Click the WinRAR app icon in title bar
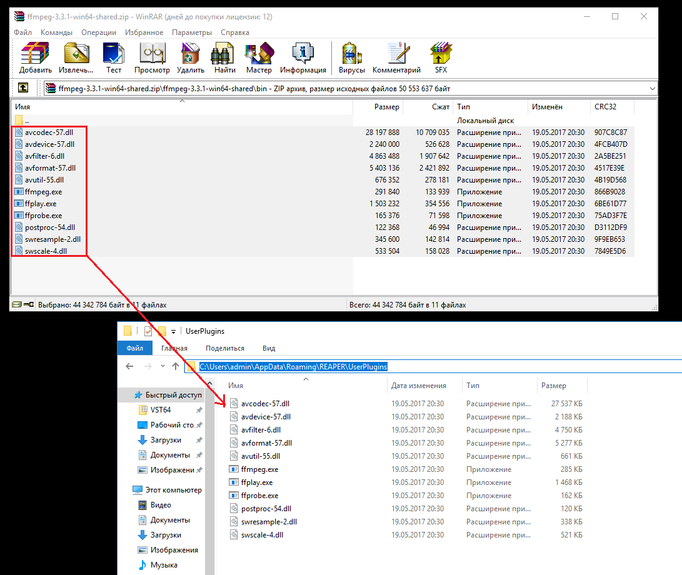682x575 pixels. [x=19, y=16]
